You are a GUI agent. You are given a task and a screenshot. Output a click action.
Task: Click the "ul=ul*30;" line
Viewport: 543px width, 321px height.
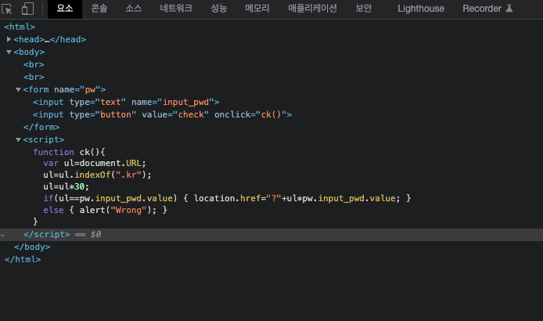[x=67, y=186]
